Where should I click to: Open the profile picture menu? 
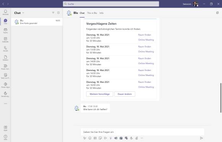[196, 4]
